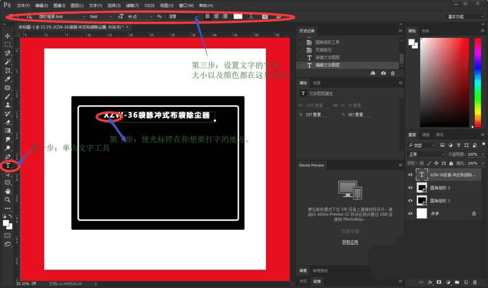The height and width of the screenshot is (288, 488).
Task: Click the XZW-36 text layer thumbnail
Action: pos(422,174)
